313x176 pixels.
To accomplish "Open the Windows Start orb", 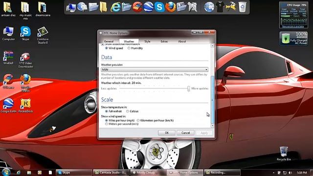I will (x=6, y=172).
